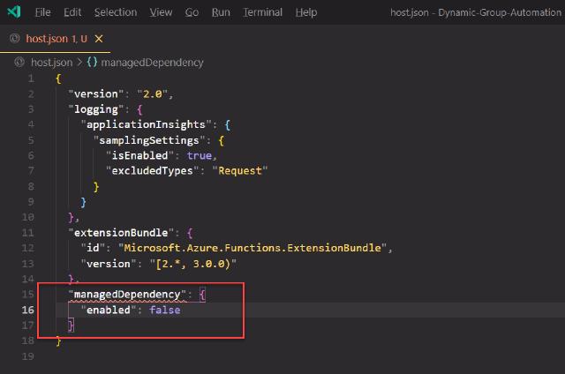
Task: Click line number 11 in gutter
Action: click(x=27, y=233)
